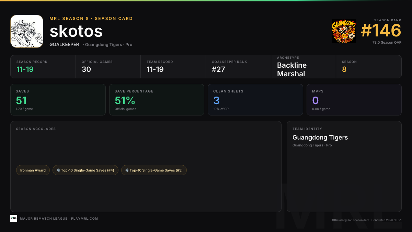Click the "#146" season rank number
This screenshot has width=412, height=232.
[381, 31]
